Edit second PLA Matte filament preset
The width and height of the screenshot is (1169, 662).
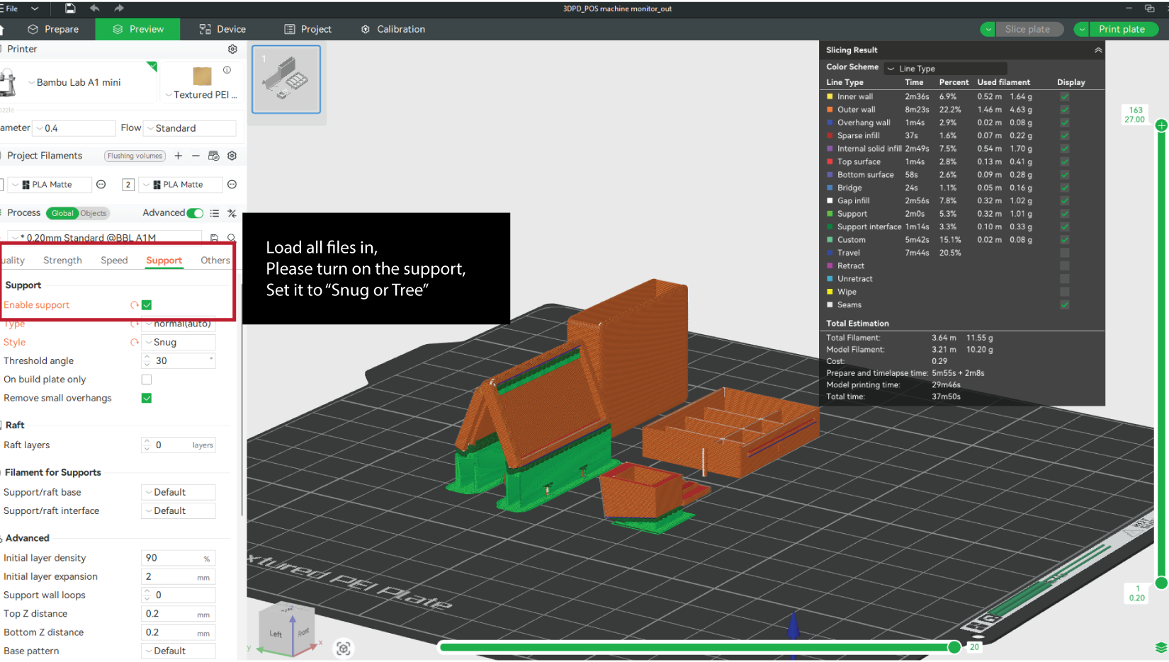click(x=232, y=185)
